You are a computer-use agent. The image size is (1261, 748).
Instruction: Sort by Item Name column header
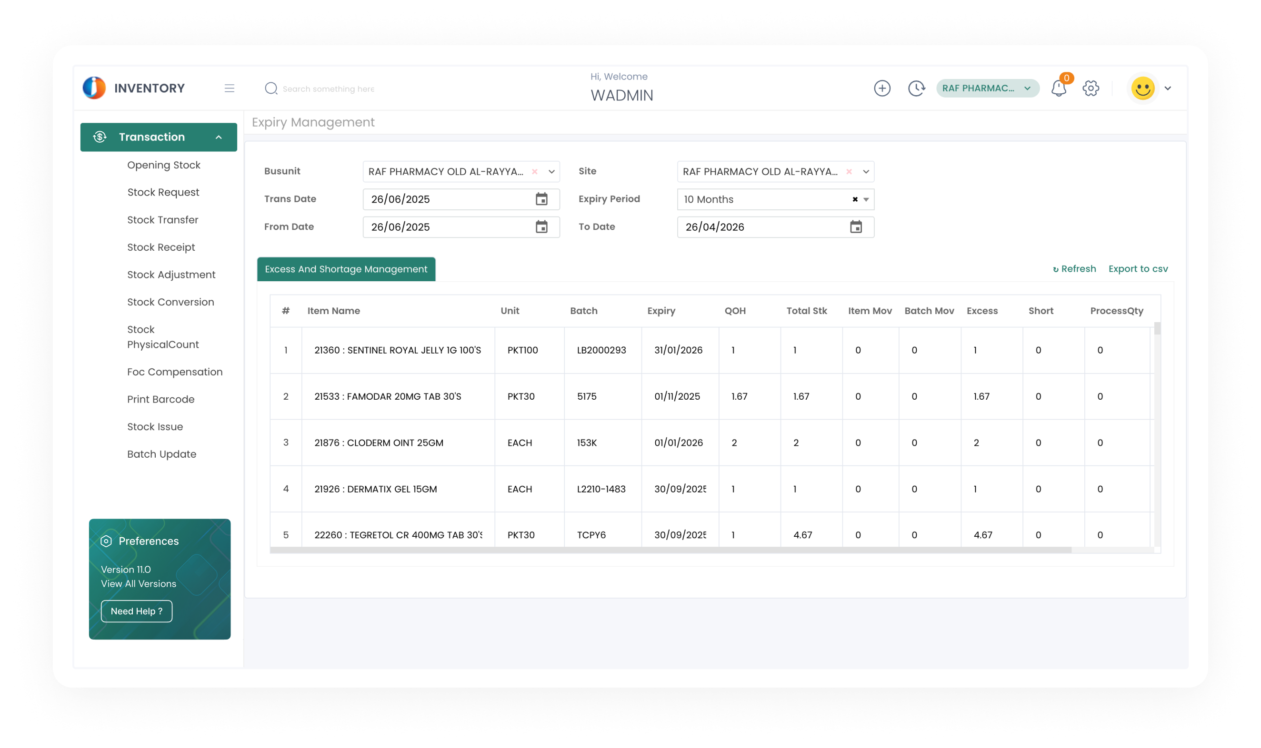(333, 311)
